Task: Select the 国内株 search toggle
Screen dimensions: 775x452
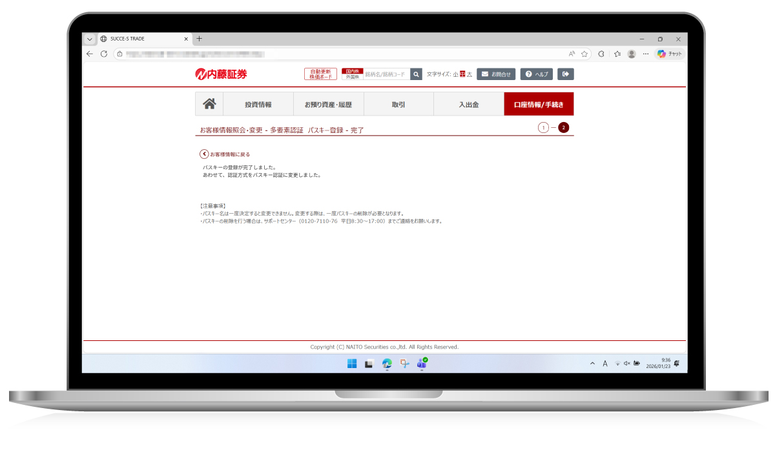Action: (353, 71)
